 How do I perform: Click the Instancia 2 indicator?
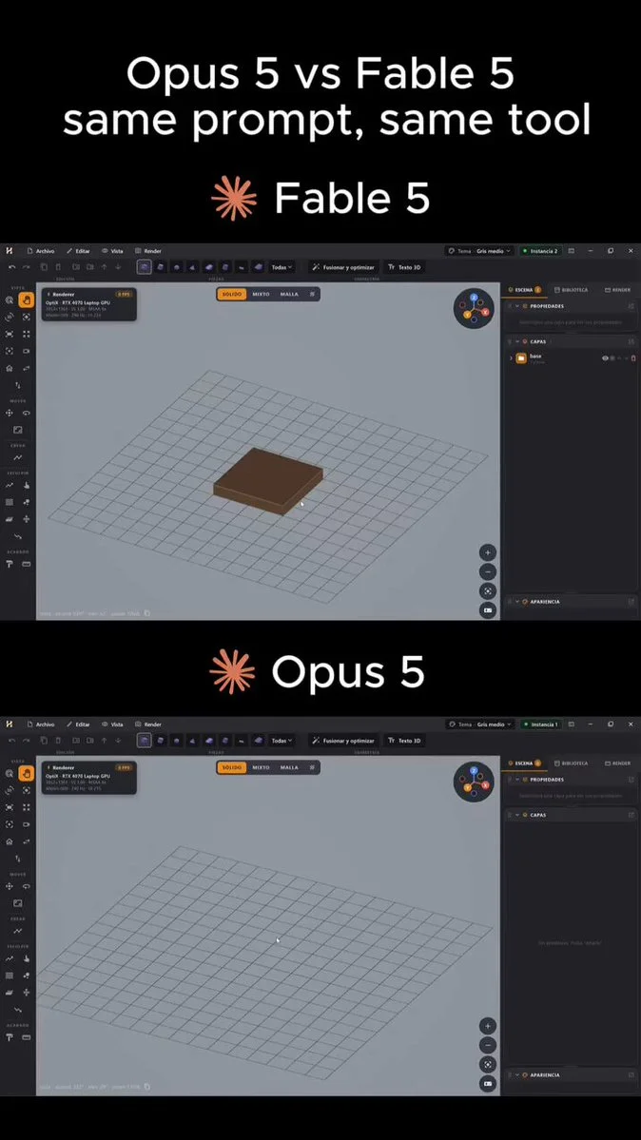click(x=540, y=251)
